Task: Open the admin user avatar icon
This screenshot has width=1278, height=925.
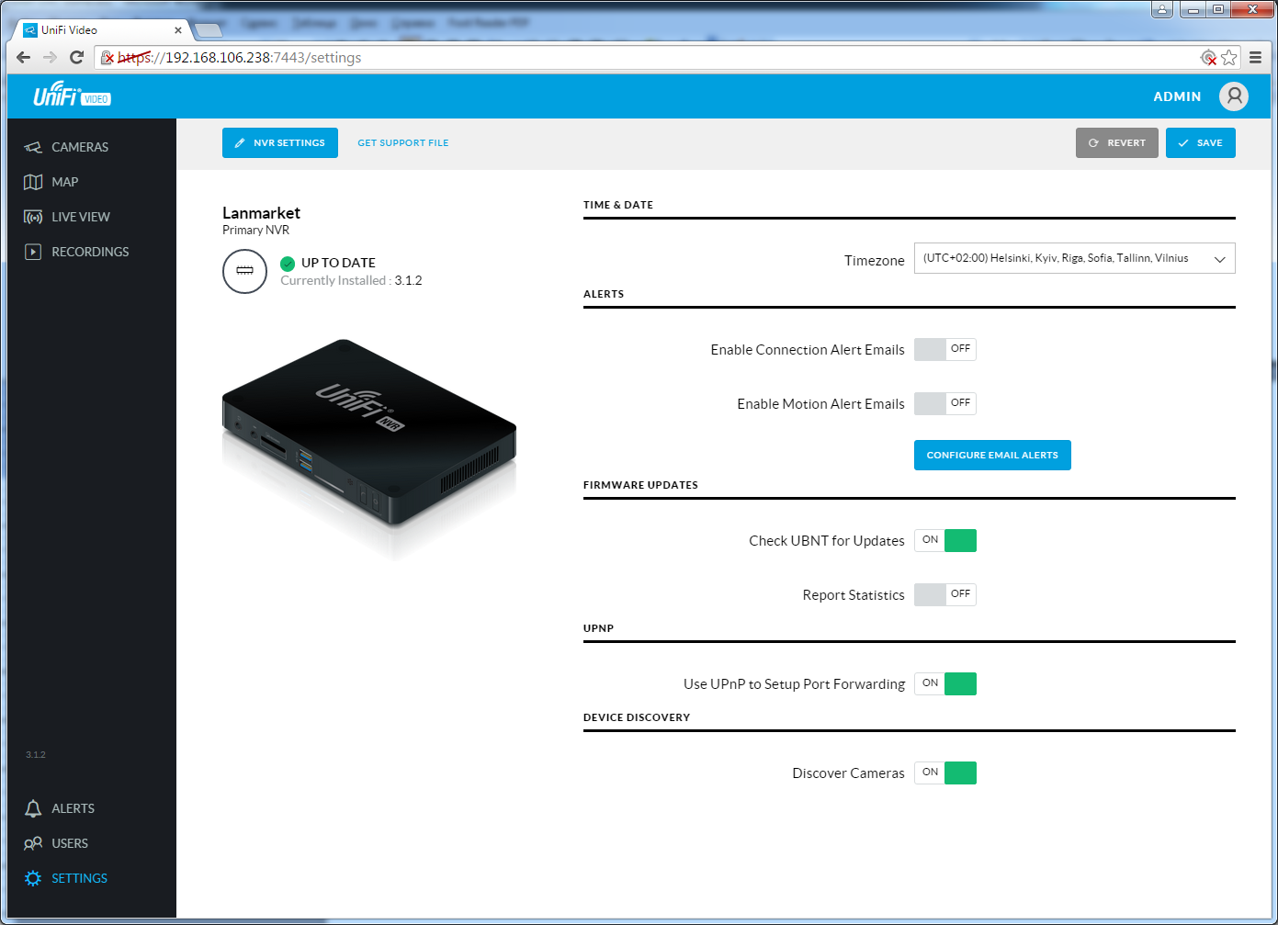Action: 1233,96
